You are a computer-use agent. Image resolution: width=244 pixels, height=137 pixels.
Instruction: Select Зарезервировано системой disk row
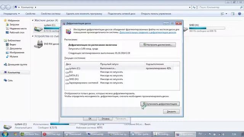click(119, 83)
